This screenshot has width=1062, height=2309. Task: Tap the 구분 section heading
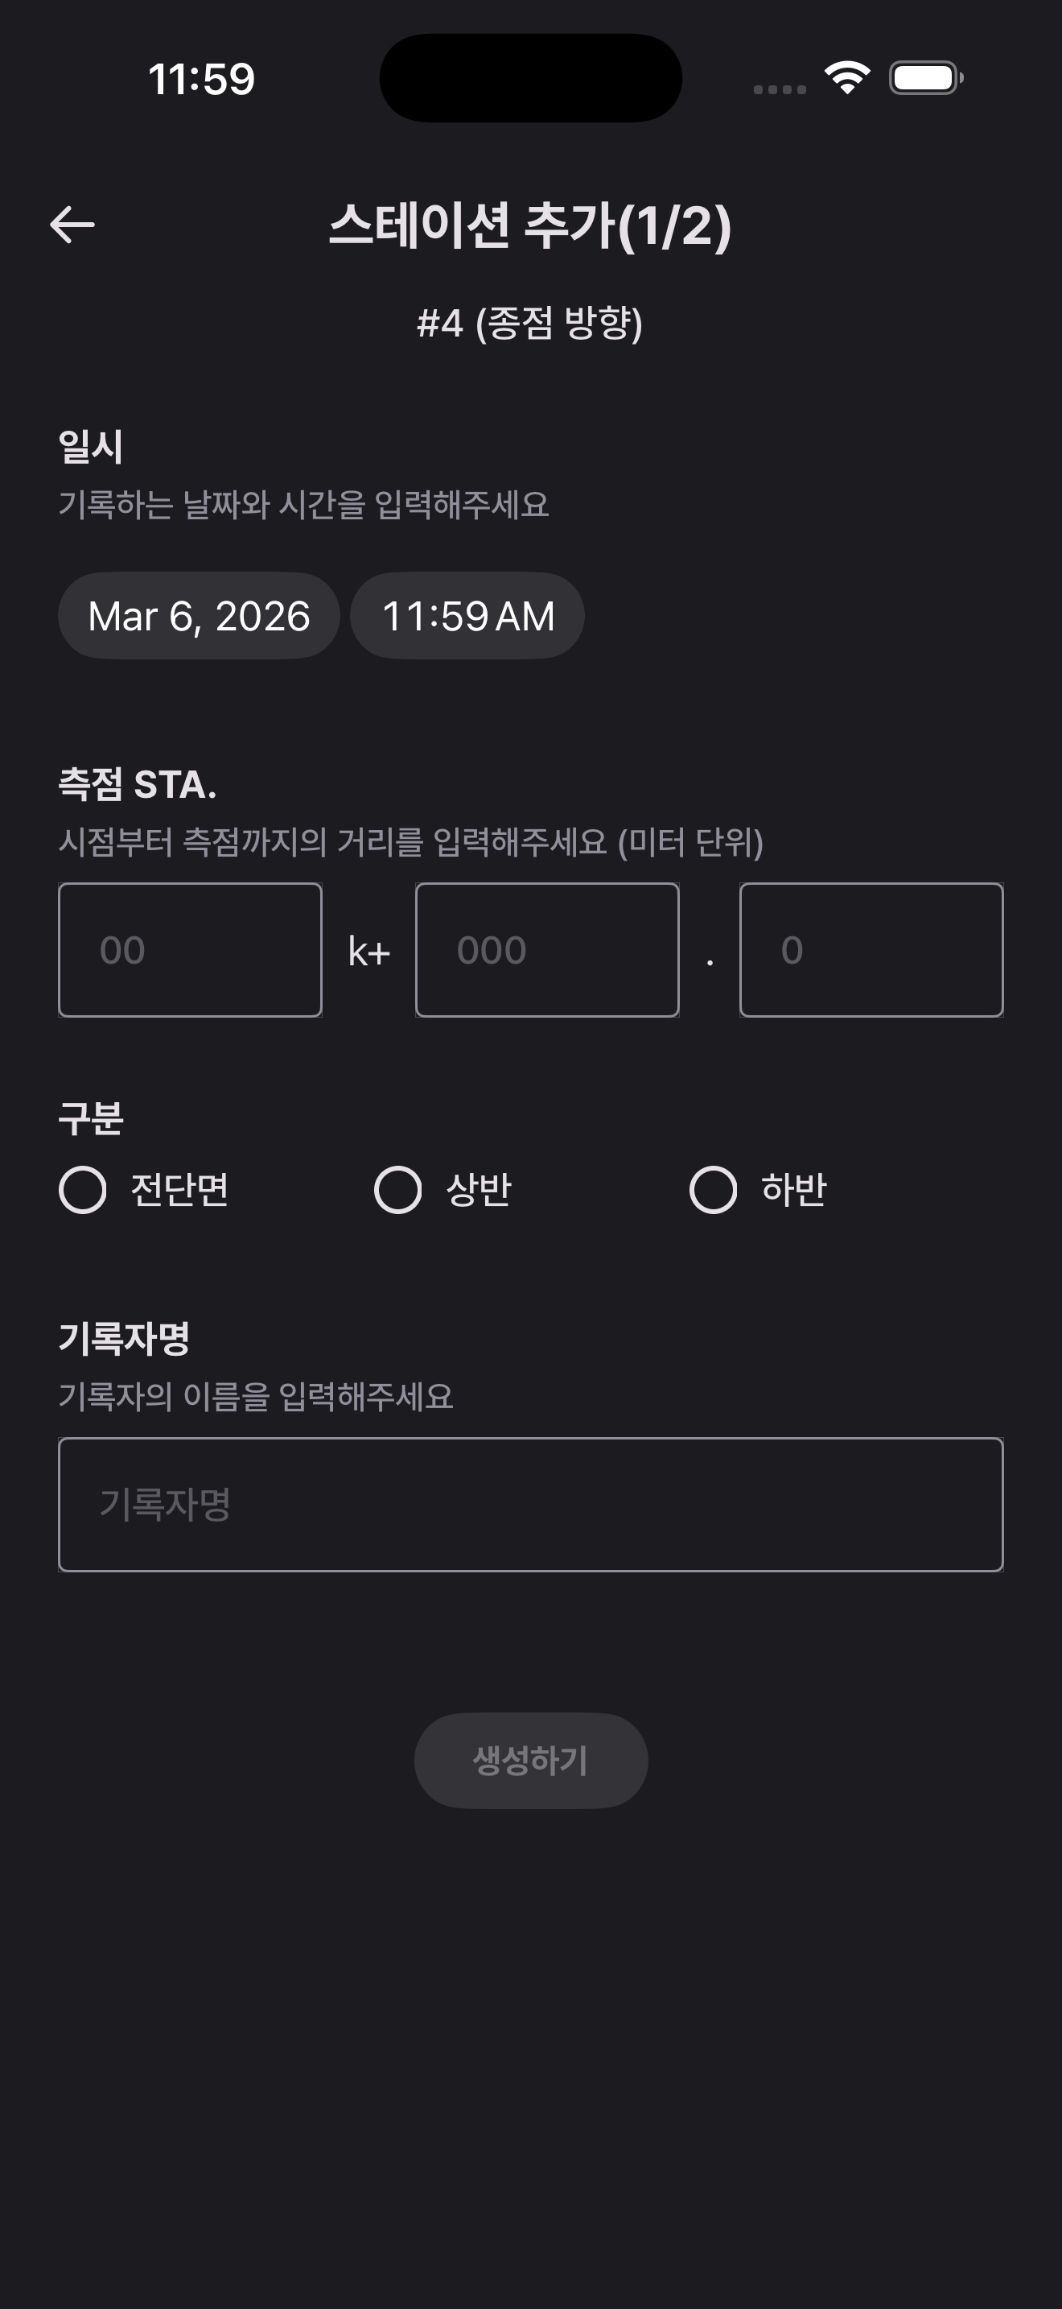(x=92, y=1117)
